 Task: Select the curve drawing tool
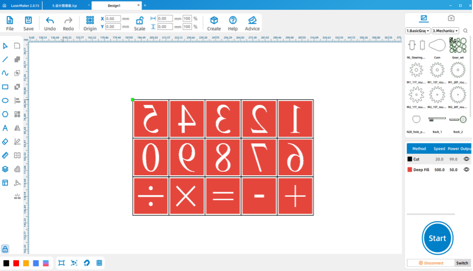tap(5, 73)
